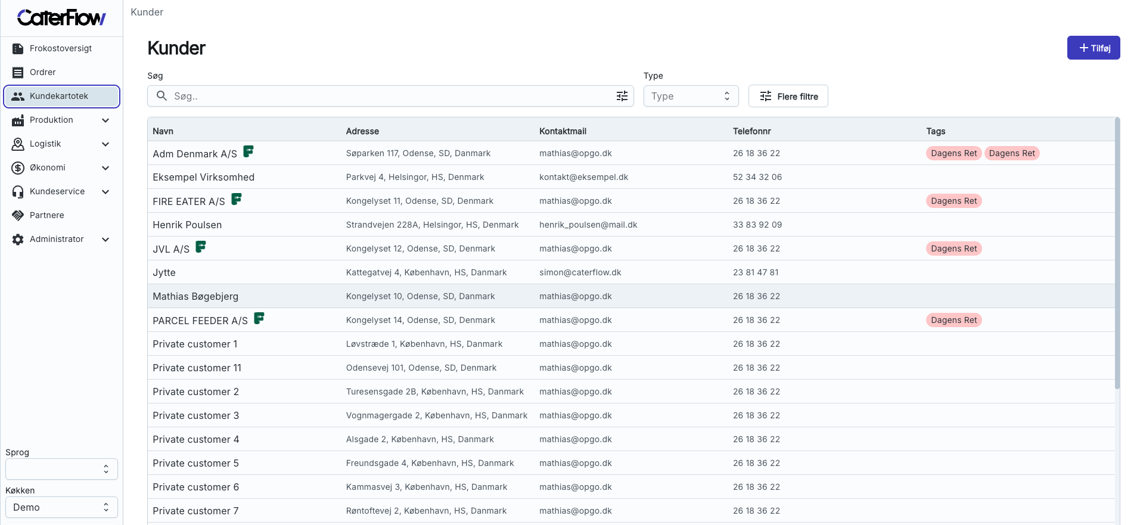Click the Produktion factory icon
Screen dimensions: 1140x525
[x=18, y=120]
